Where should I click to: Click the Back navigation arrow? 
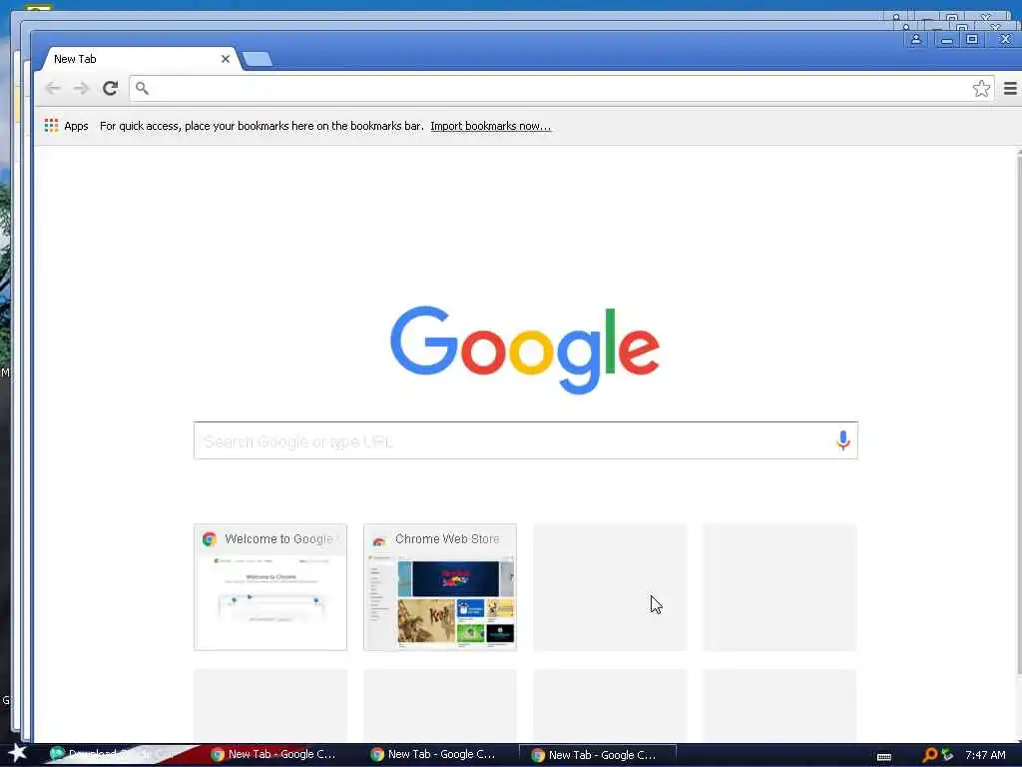pos(53,88)
